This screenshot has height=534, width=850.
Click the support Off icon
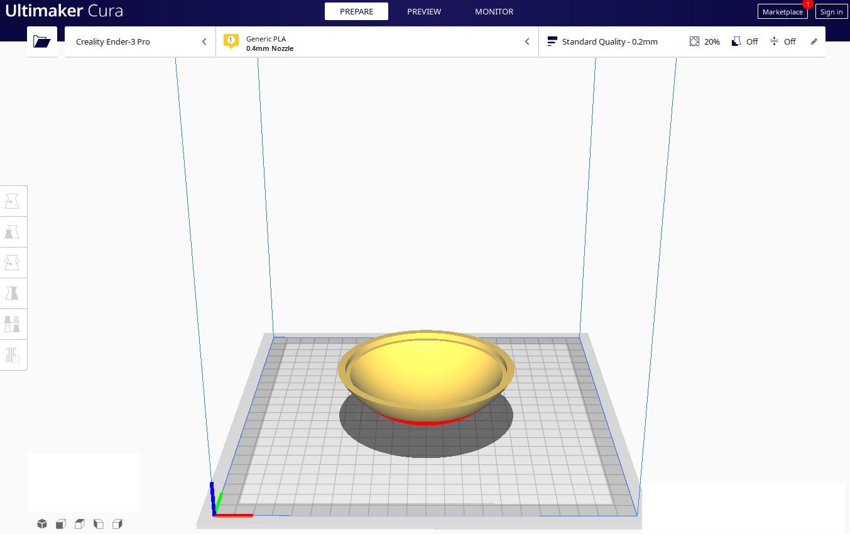[737, 41]
